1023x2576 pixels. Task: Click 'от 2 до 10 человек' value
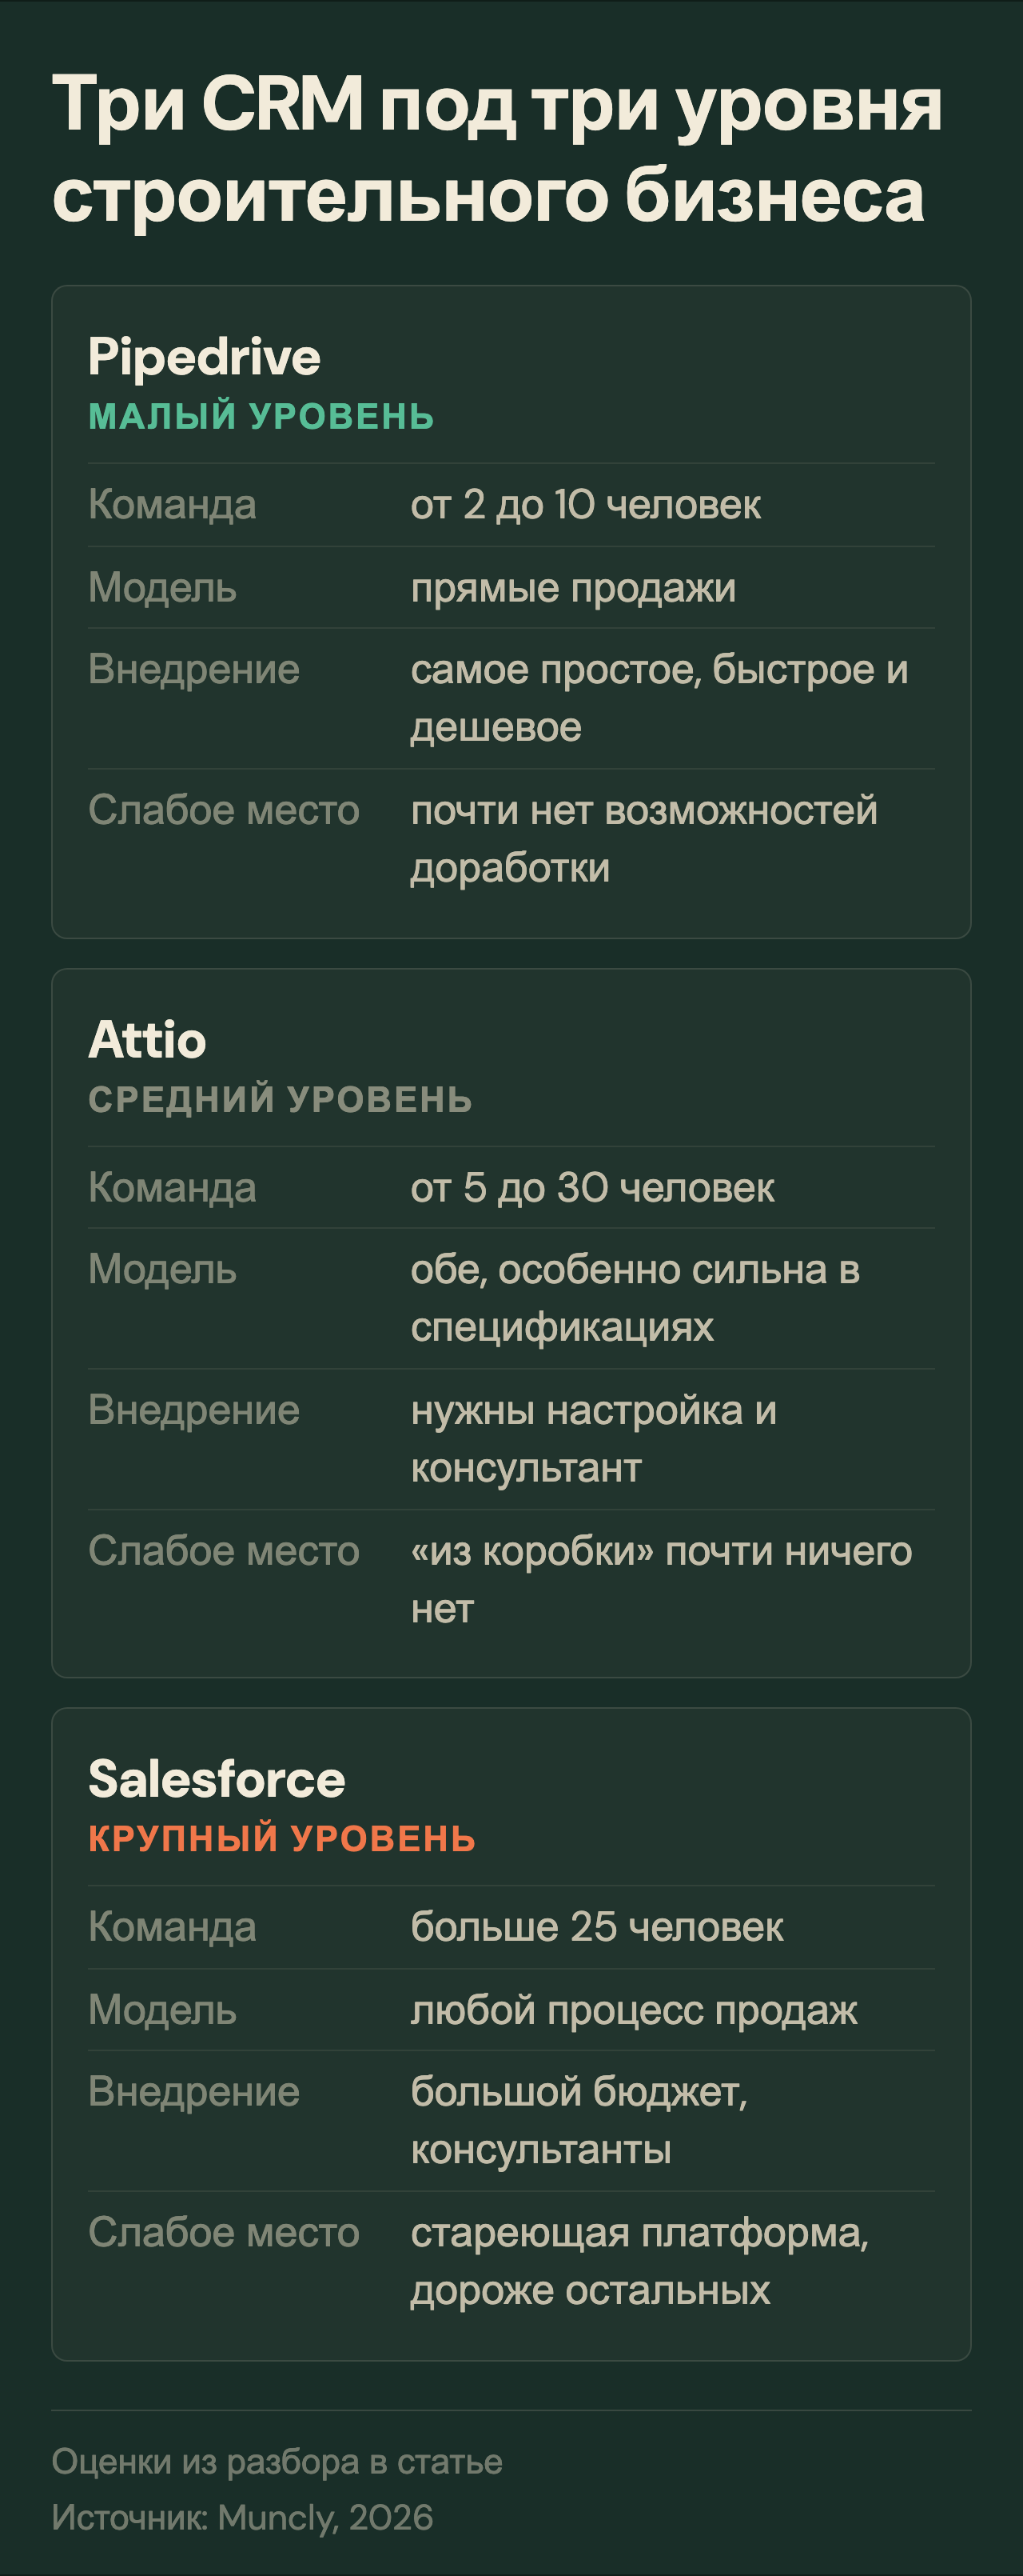coord(585,505)
